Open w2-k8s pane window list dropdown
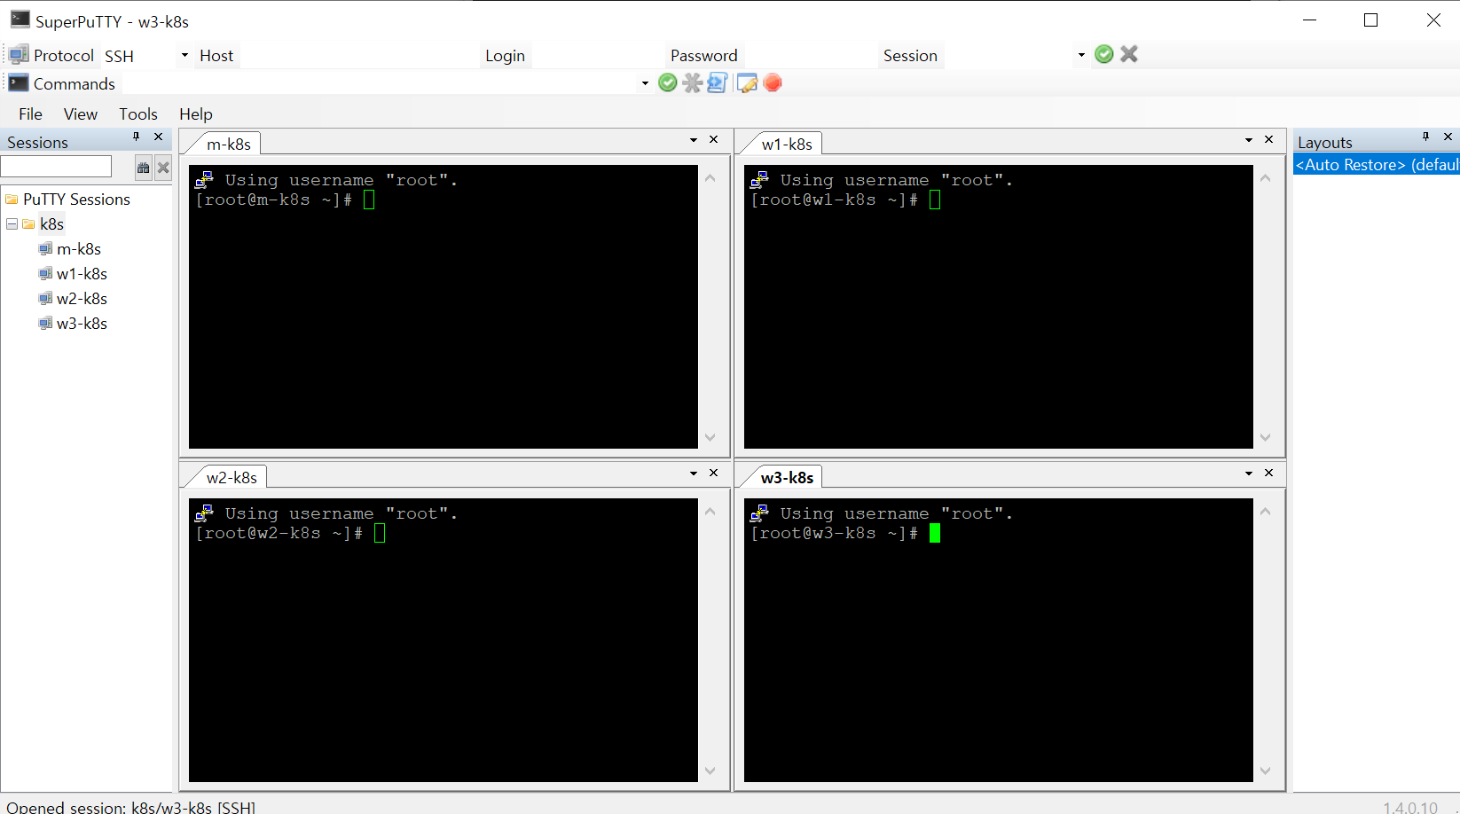The height and width of the screenshot is (814, 1460). 694,474
